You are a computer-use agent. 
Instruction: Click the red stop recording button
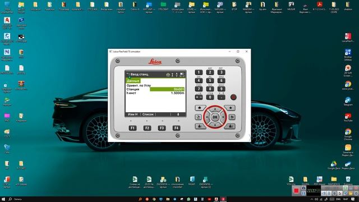pyautogui.click(x=296, y=191)
